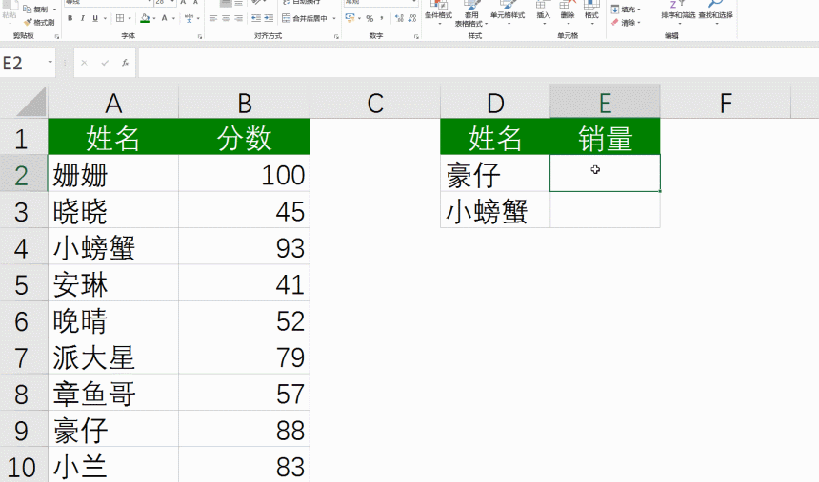Click the Copy (复制) button
Image resolution: width=819 pixels, height=482 pixels.
(35, 9)
